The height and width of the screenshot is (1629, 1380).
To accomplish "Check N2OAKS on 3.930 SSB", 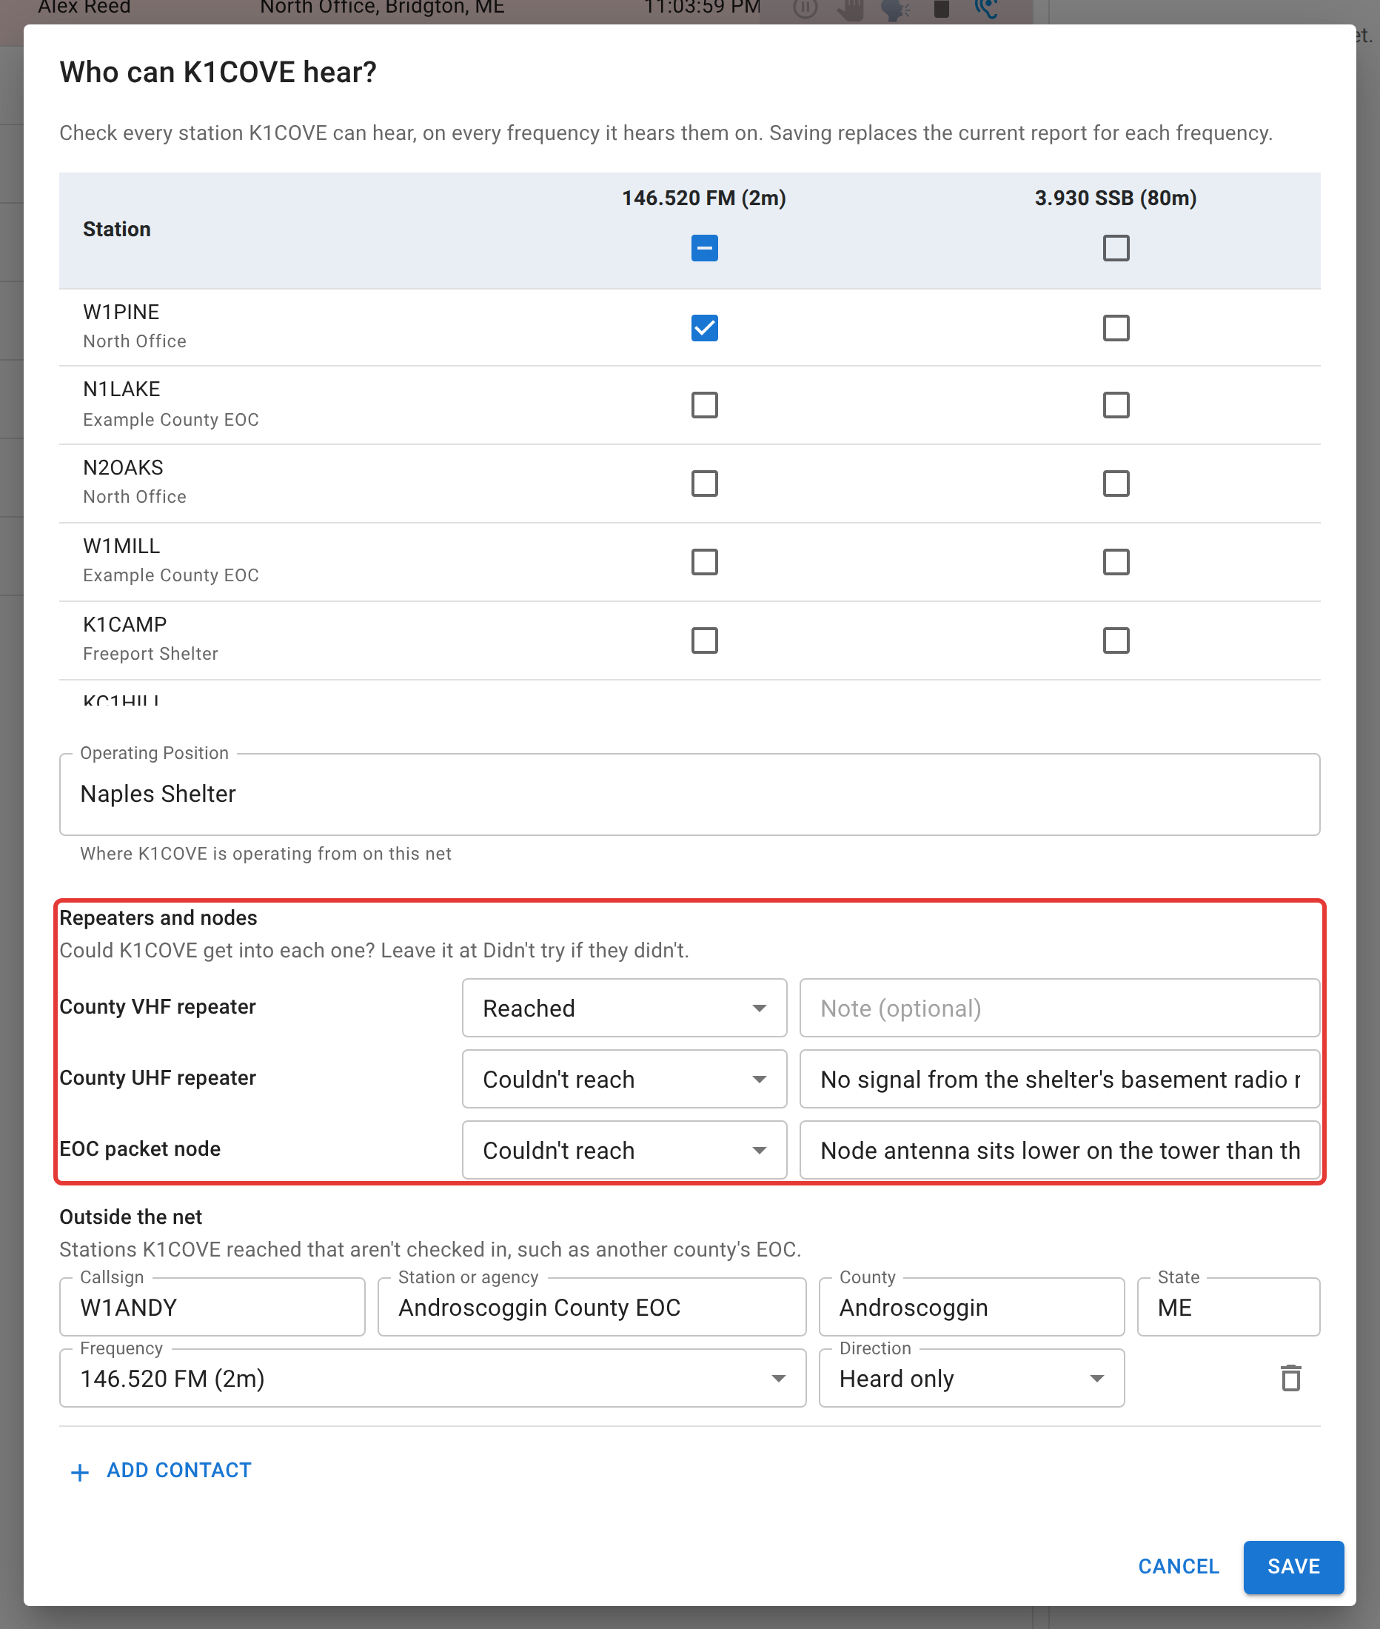I will coord(1116,484).
